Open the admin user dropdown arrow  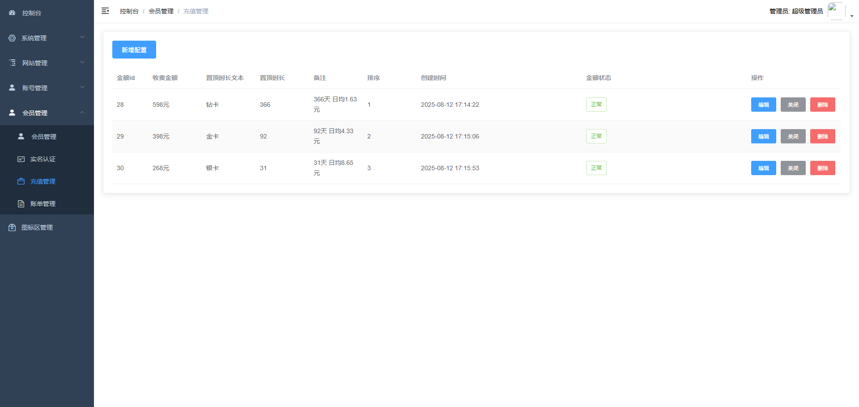(852, 16)
